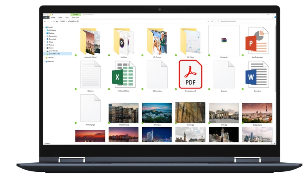Select Downloads in the navigation pane
Viewport: 306px width, 180px height.
[53, 39]
